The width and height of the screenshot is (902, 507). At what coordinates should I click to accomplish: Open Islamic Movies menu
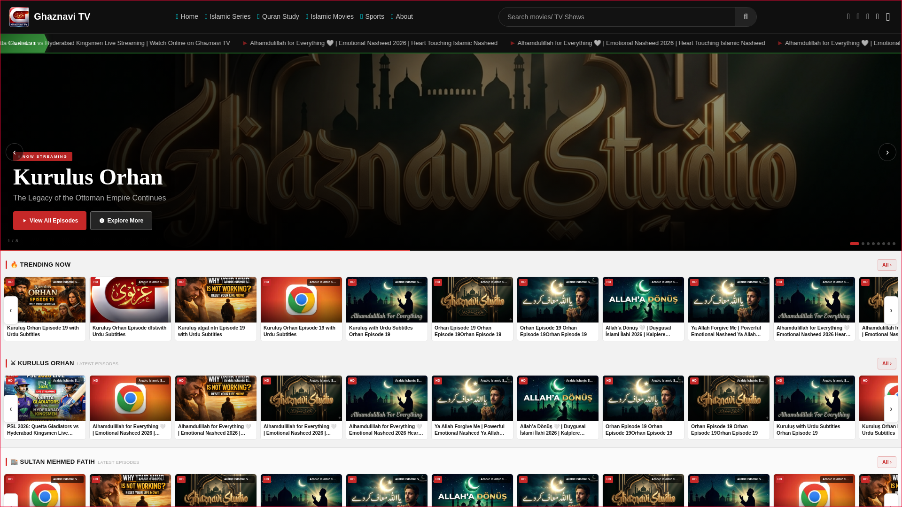[x=330, y=16]
